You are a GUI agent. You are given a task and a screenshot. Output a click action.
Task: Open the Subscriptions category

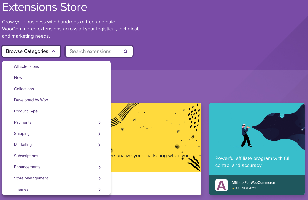[x=26, y=156]
